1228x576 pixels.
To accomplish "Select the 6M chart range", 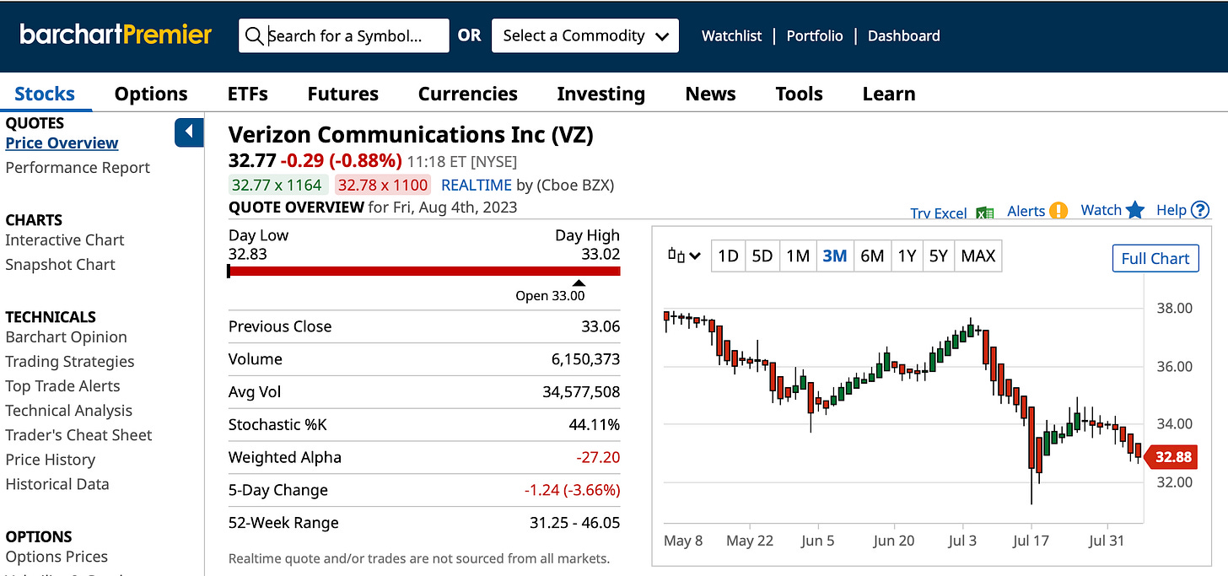I will (871, 256).
